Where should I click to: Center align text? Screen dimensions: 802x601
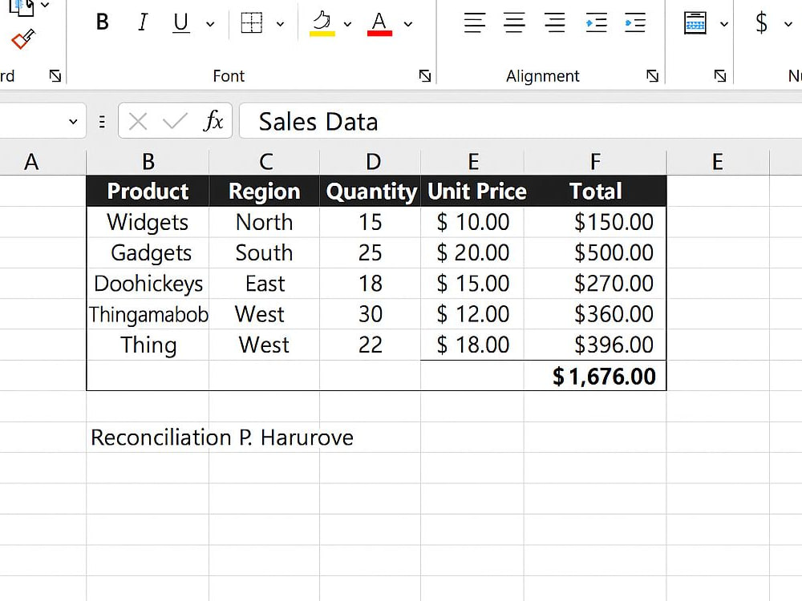515,23
